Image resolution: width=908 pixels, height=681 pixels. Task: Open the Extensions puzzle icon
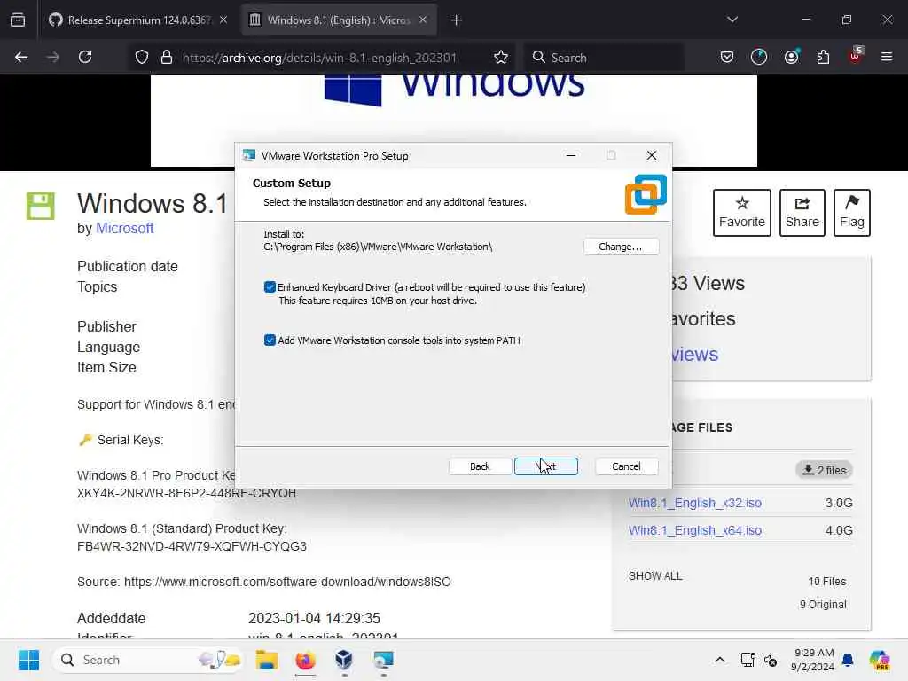tap(823, 58)
